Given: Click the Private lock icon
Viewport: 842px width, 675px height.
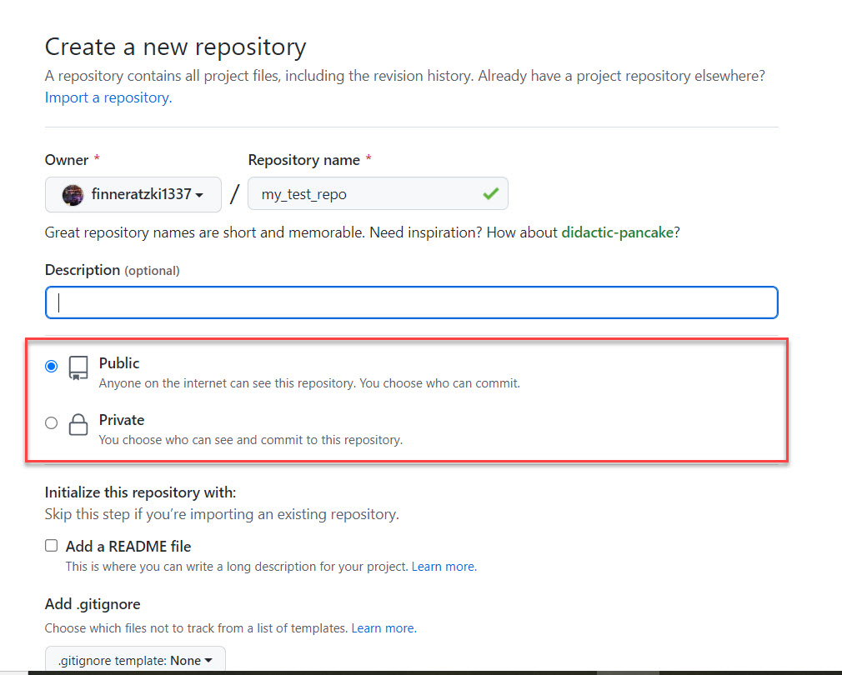Looking at the screenshot, I should (x=78, y=425).
